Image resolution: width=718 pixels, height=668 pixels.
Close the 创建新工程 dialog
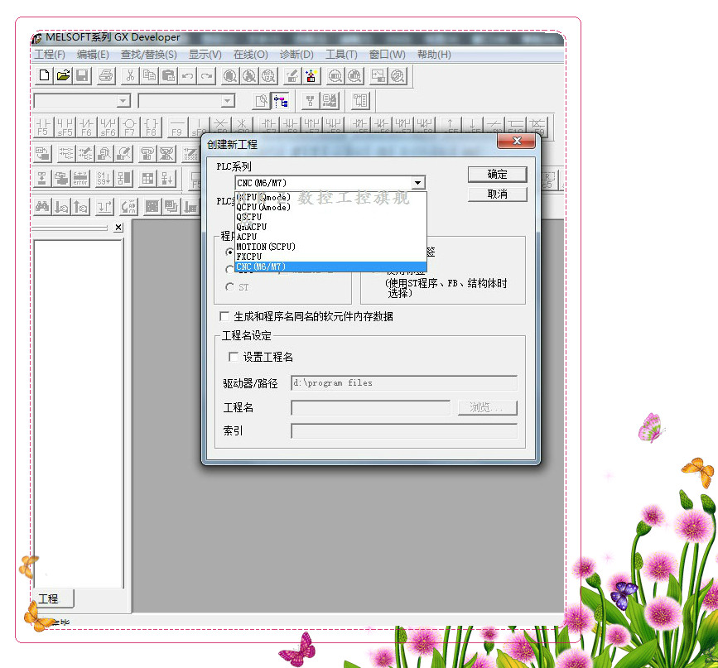click(x=516, y=141)
